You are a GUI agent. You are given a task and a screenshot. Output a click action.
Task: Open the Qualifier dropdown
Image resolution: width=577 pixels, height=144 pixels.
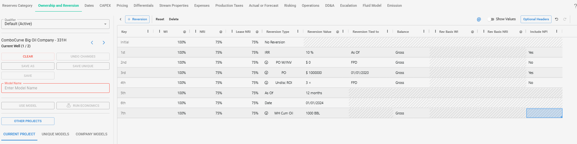55,24
